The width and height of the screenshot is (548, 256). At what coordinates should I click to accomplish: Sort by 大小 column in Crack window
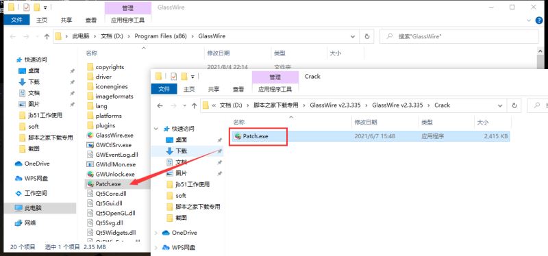coord(483,123)
